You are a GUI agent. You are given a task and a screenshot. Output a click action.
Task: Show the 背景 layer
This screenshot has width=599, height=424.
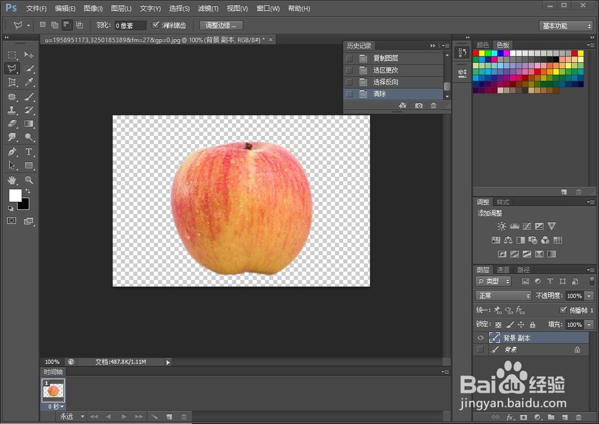[x=480, y=350]
